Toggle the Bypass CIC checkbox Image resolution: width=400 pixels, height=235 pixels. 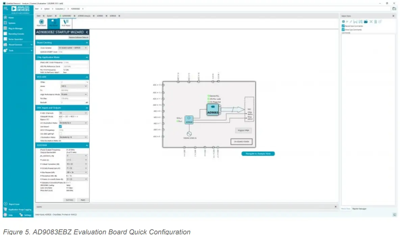[60, 119]
